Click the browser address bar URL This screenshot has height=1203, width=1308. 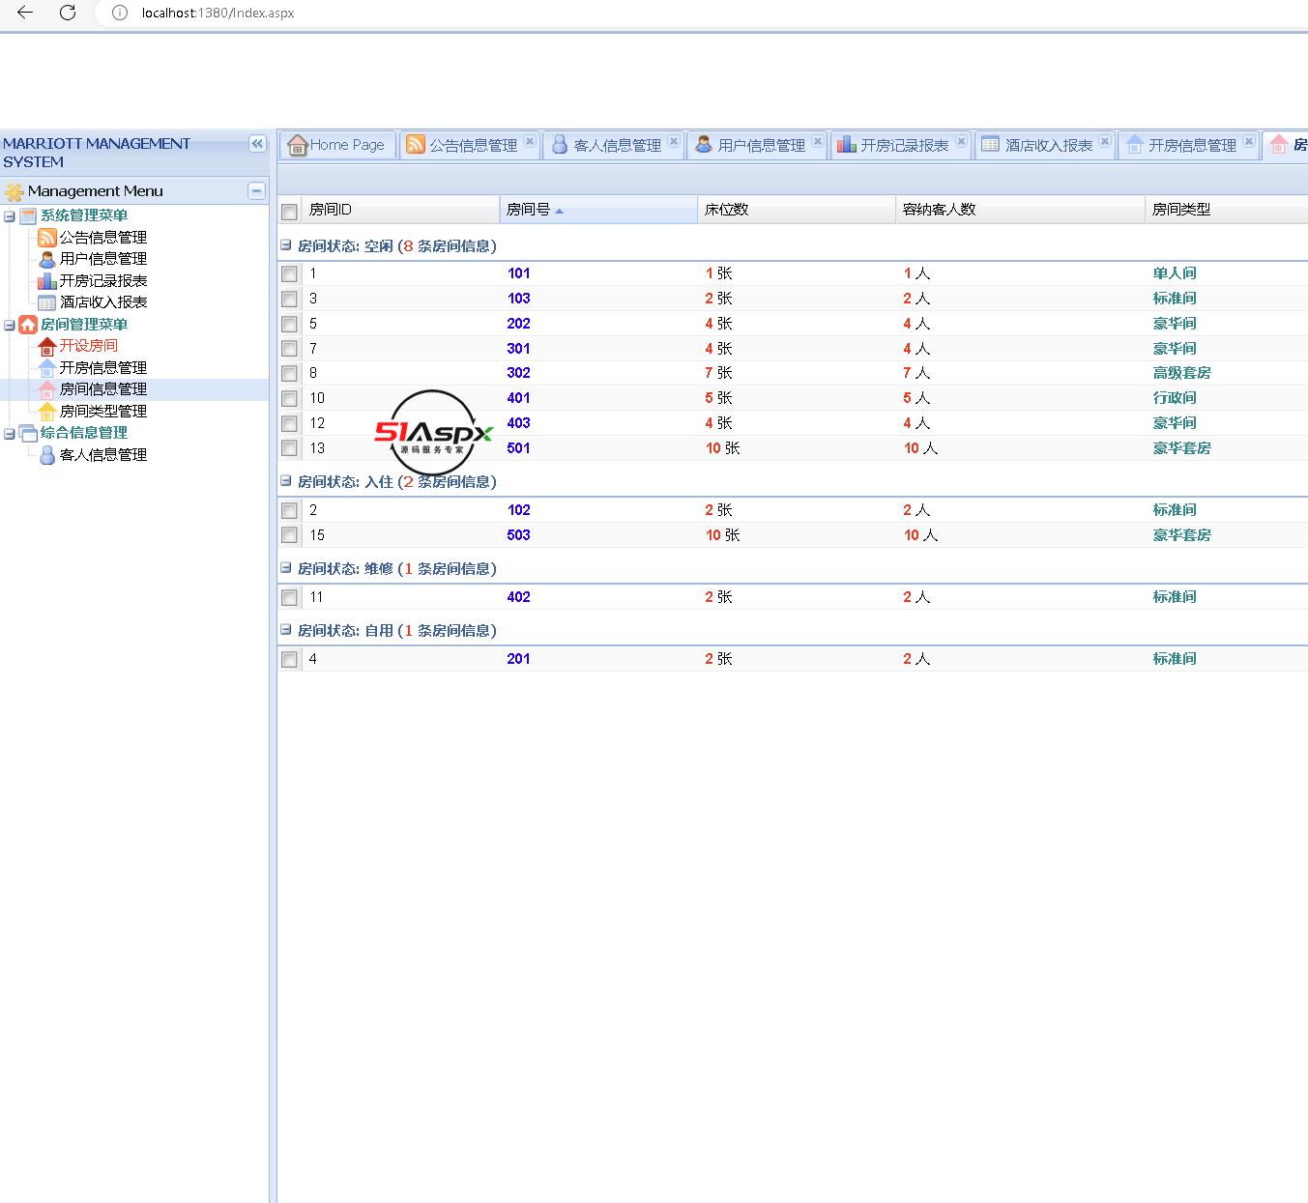pyautogui.click(x=218, y=14)
